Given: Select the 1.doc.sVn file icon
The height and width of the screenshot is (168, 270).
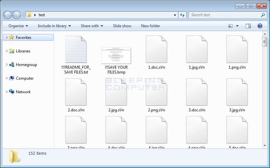Looking at the screenshot, I should (x=157, y=49).
